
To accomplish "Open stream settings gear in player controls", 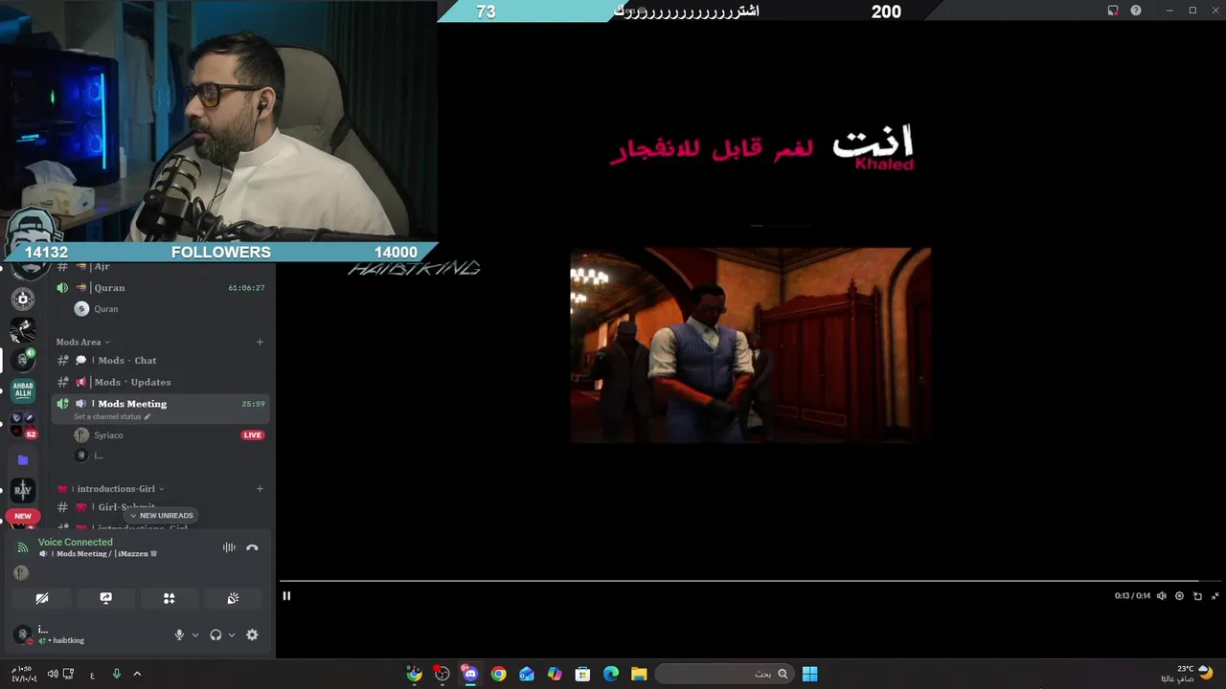I will [1180, 595].
